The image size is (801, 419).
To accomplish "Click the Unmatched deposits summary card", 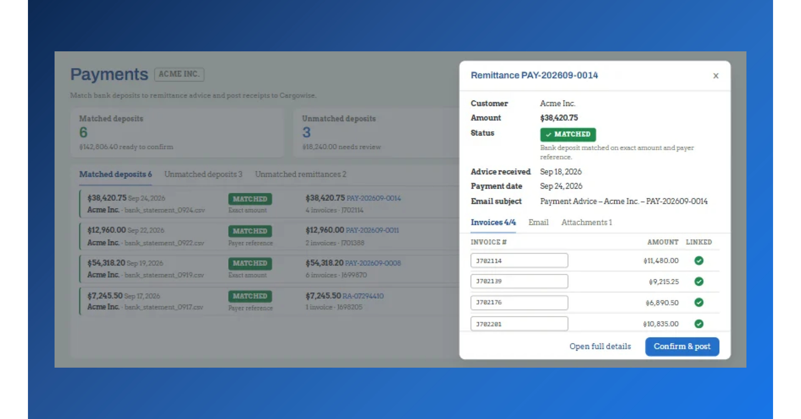I will pos(375,133).
